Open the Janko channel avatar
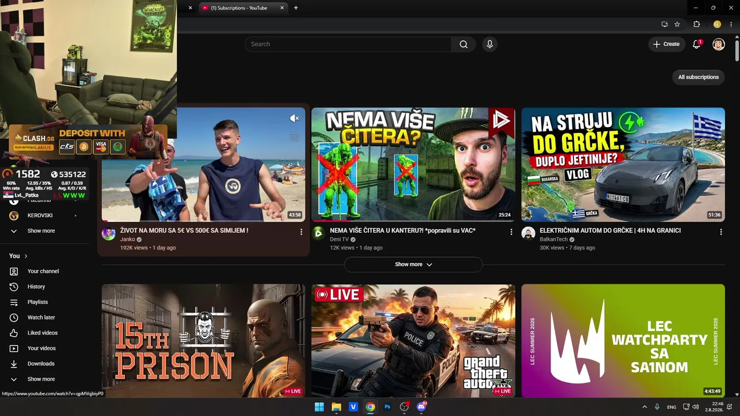Viewport: 740px width, 416px height. [x=109, y=233]
